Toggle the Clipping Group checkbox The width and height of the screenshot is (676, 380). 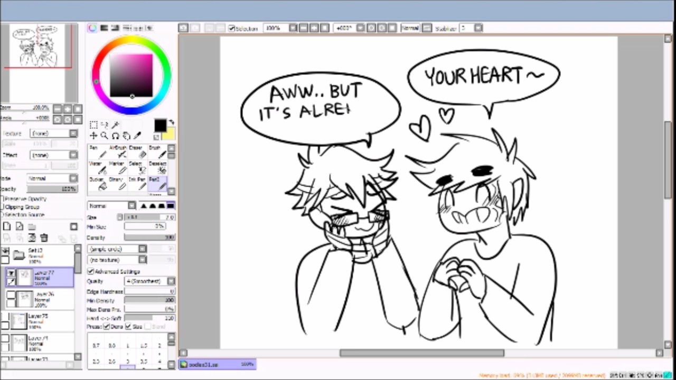(x=2, y=207)
